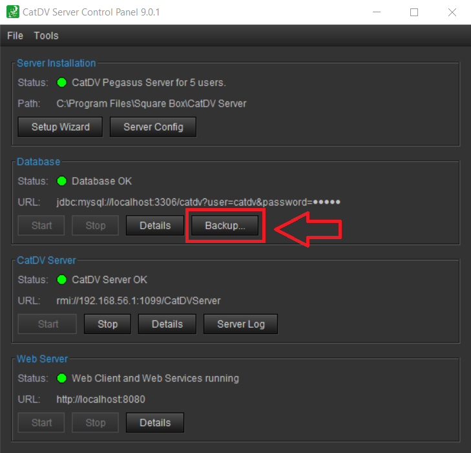Click the Database Start button
Image resolution: width=471 pixels, height=453 pixels.
(x=41, y=226)
